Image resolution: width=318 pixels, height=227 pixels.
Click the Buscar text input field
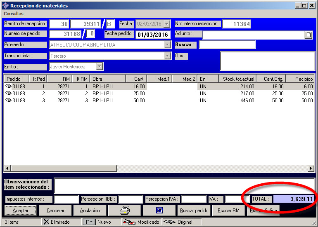(227, 45)
